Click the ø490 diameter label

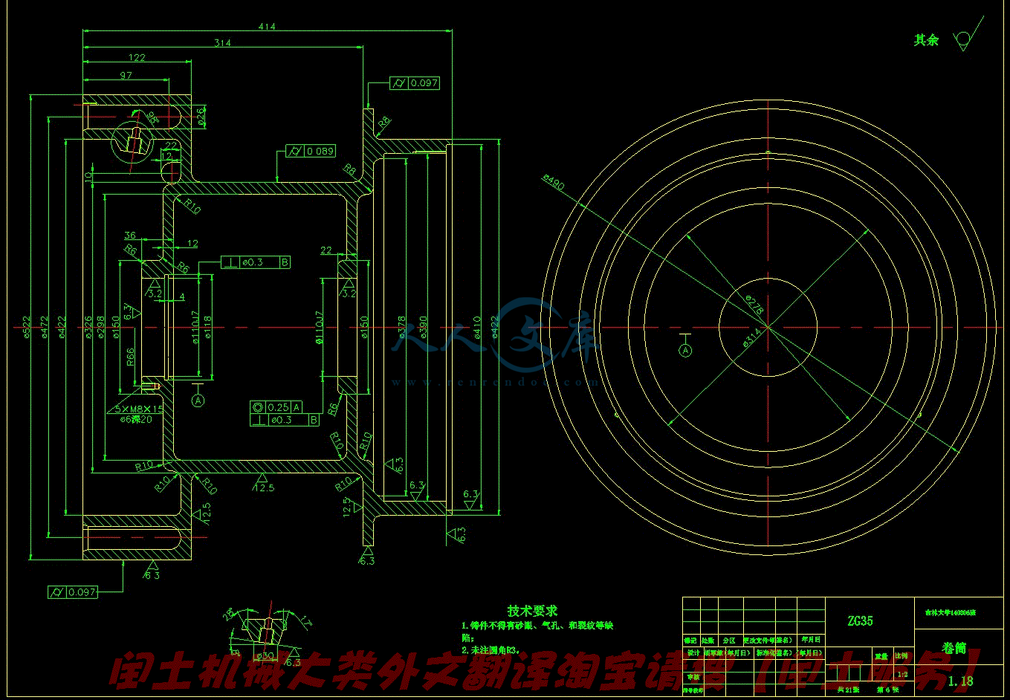click(x=554, y=181)
